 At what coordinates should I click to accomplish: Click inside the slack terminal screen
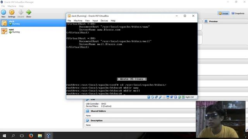point(132,59)
